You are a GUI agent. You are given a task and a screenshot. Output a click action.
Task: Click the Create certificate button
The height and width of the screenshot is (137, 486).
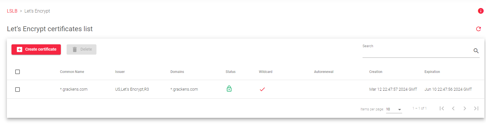coord(36,49)
